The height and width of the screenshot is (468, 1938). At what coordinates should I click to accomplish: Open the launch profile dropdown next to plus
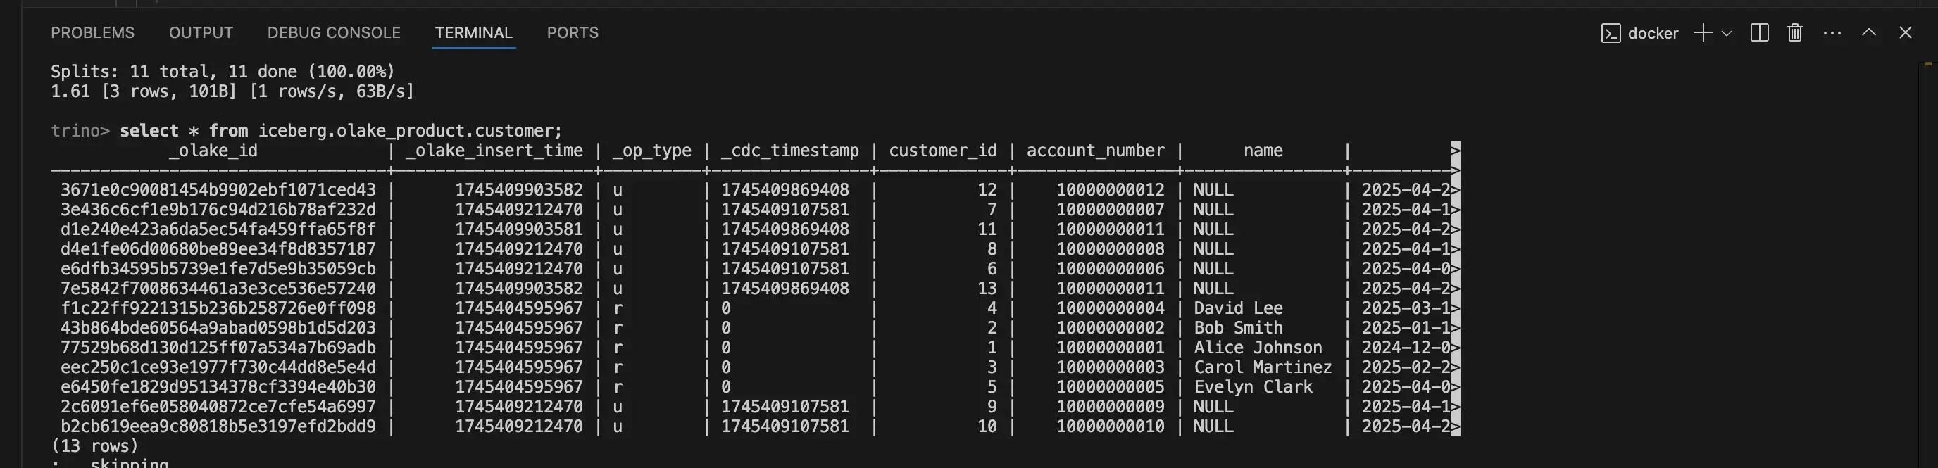click(x=1727, y=33)
